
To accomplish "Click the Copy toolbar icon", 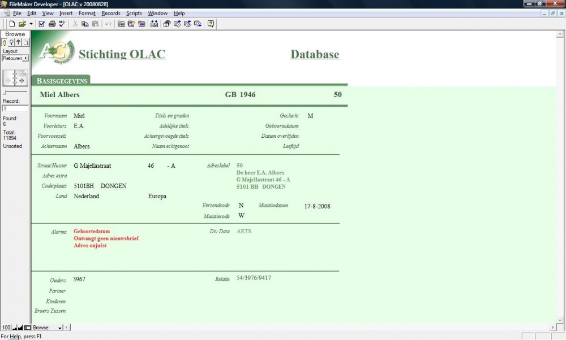I will (85, 24).
